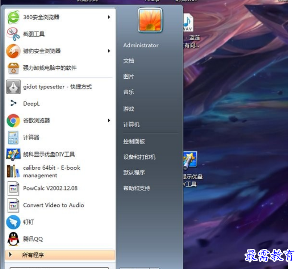Viewport: 298px width, 269px height.
Task: Expand the 猎豹安全浏览器 submenu arrow
Action: 109,51
